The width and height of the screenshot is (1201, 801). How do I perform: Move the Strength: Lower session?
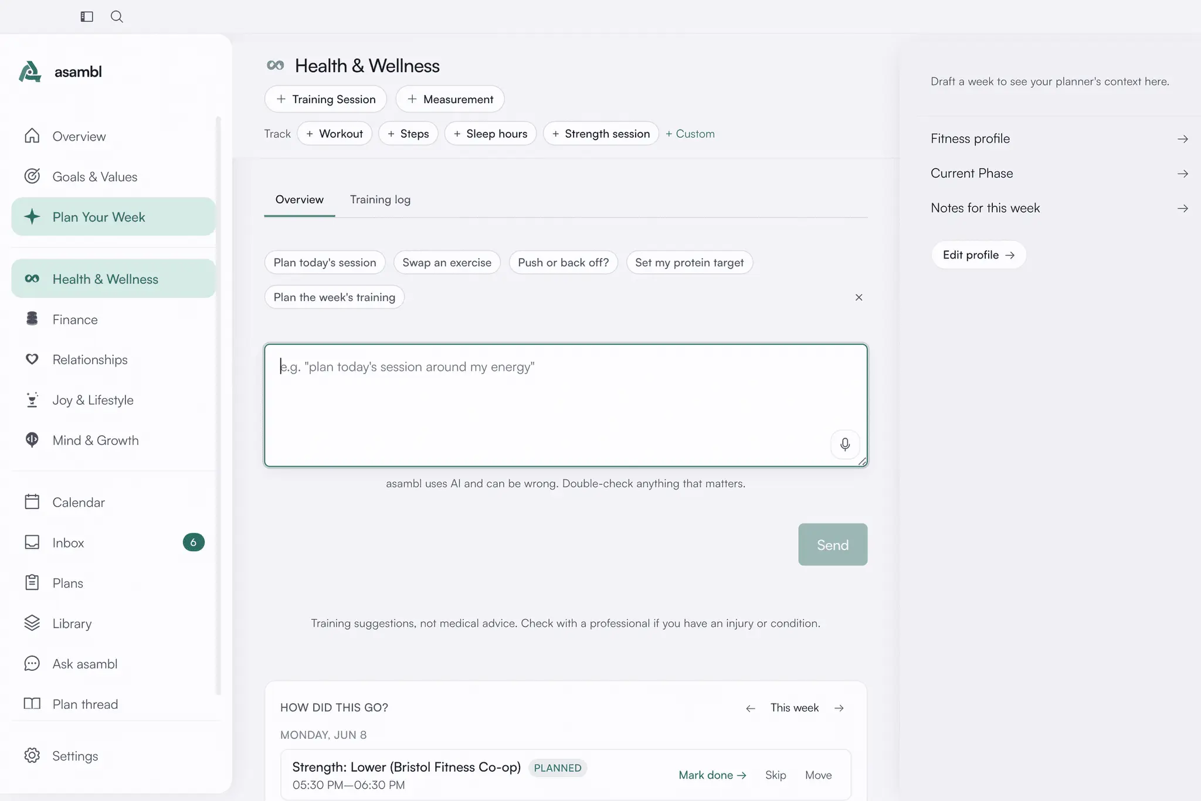pos(818,775)
